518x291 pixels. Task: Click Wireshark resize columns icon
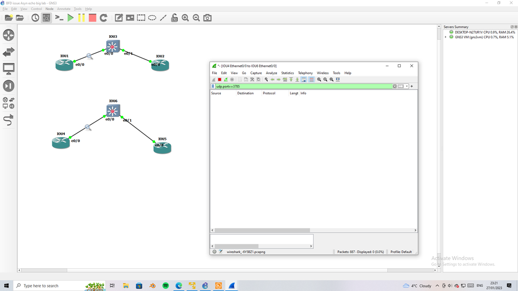point(338,80)
